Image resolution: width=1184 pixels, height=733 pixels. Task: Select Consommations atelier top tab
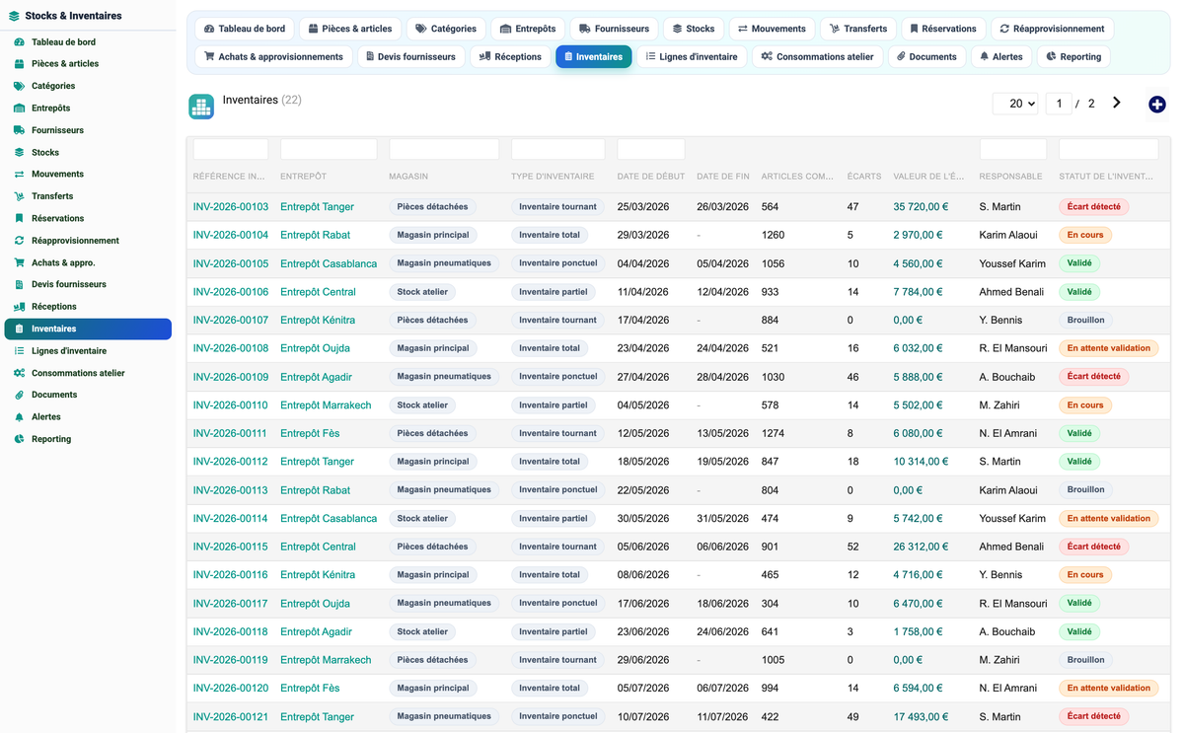[x=817, y=56]
